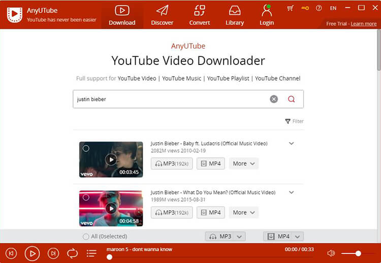This screenshot has width=381, height=263.
Task: Toggle the All (0selected) radio button
Action: [86, 237]
